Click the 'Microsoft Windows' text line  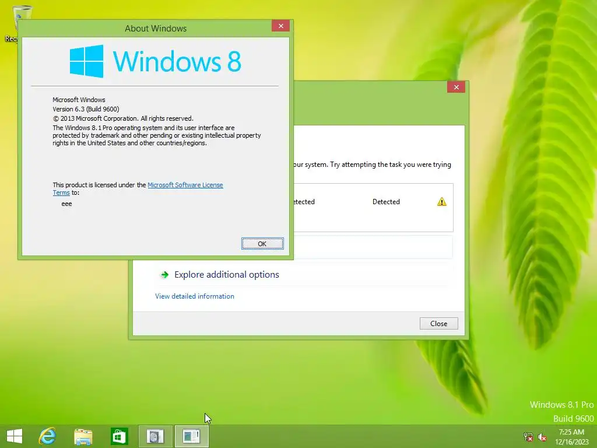[x=79, y=100]
